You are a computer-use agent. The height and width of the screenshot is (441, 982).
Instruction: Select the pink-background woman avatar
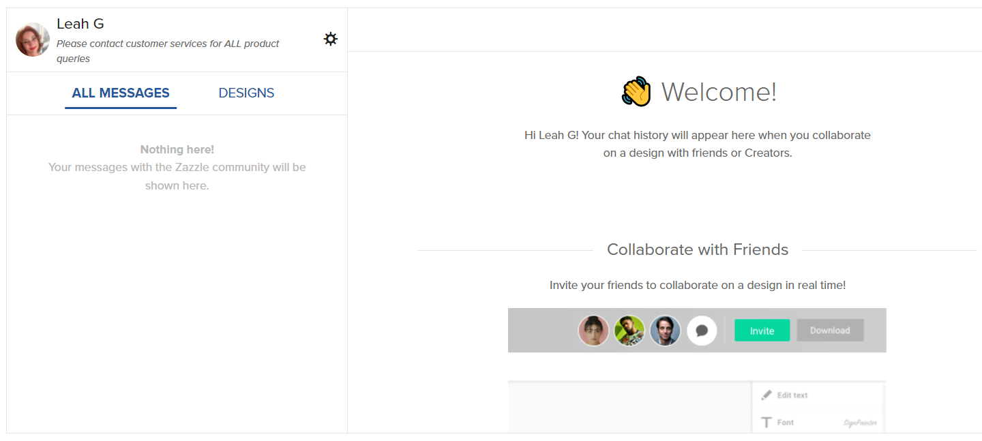point(593,331)
